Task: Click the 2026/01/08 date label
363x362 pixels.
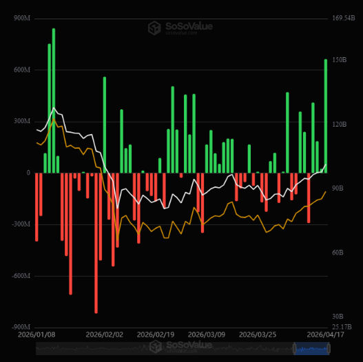Action: click(x=37, y=334)
